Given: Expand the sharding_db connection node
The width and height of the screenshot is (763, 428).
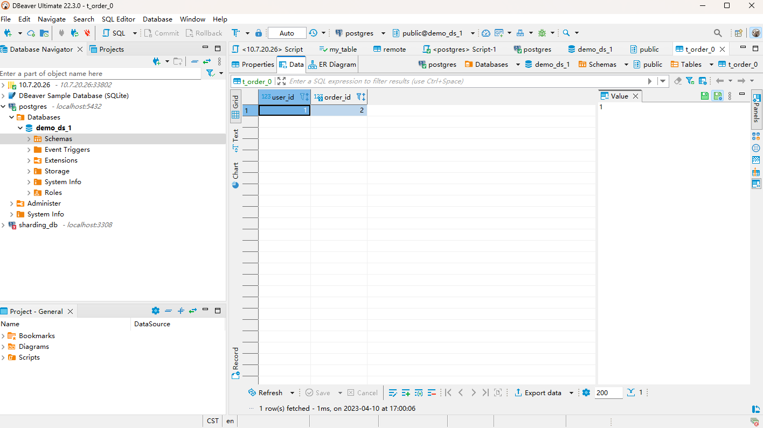Looking at the screenshot, I should click(x=3, y=225).
